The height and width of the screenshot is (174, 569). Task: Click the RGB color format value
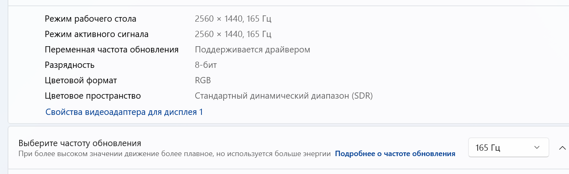click(203, 80)
